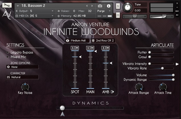This screenshot has height=119, width=181.
Task: Mute the instrument with header M button
Action: pyautogui.click(x=118, y=15)
